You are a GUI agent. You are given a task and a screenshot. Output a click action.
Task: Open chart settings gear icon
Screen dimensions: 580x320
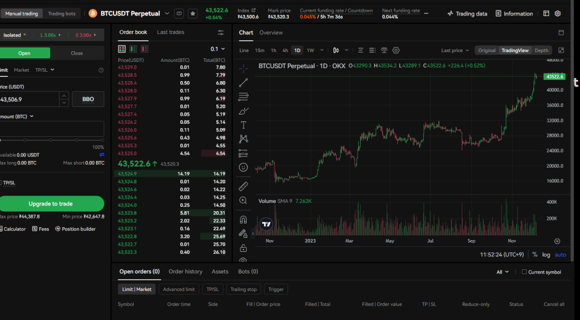coord(396,50)
